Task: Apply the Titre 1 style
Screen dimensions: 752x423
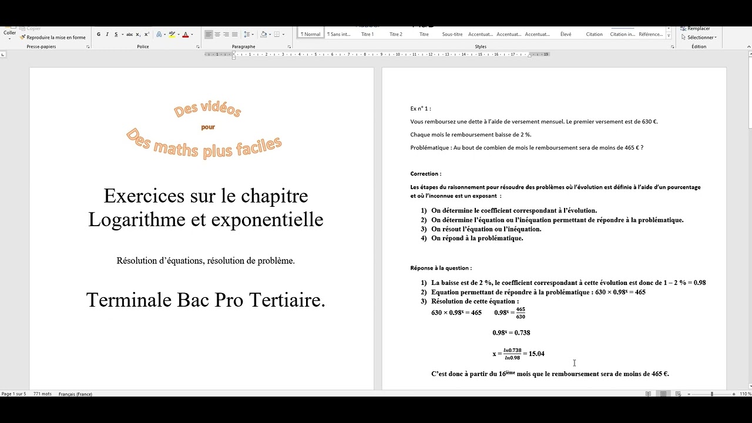Action: [367, 34]
